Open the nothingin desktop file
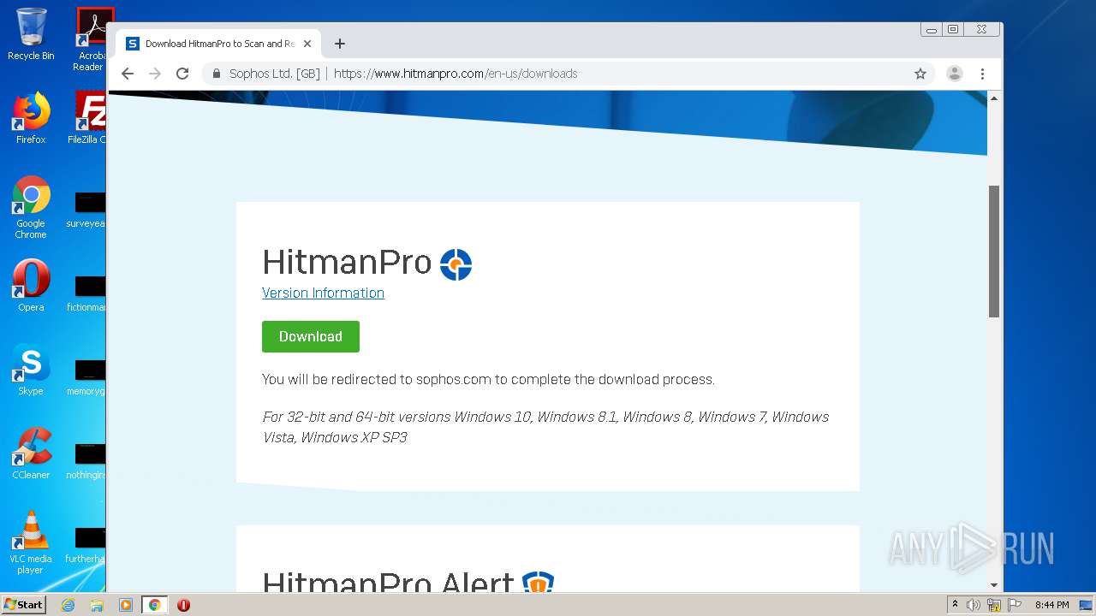This screenshot has width=1096, height=616. point(87,462)
